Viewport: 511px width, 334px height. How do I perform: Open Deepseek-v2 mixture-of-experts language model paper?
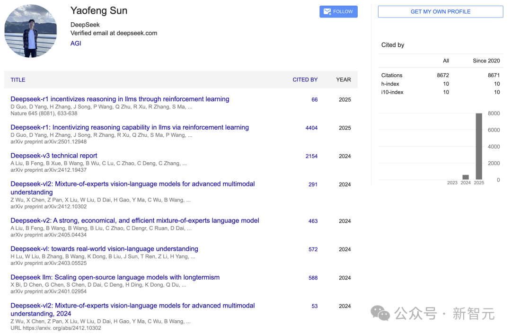[x=135, y=220]
